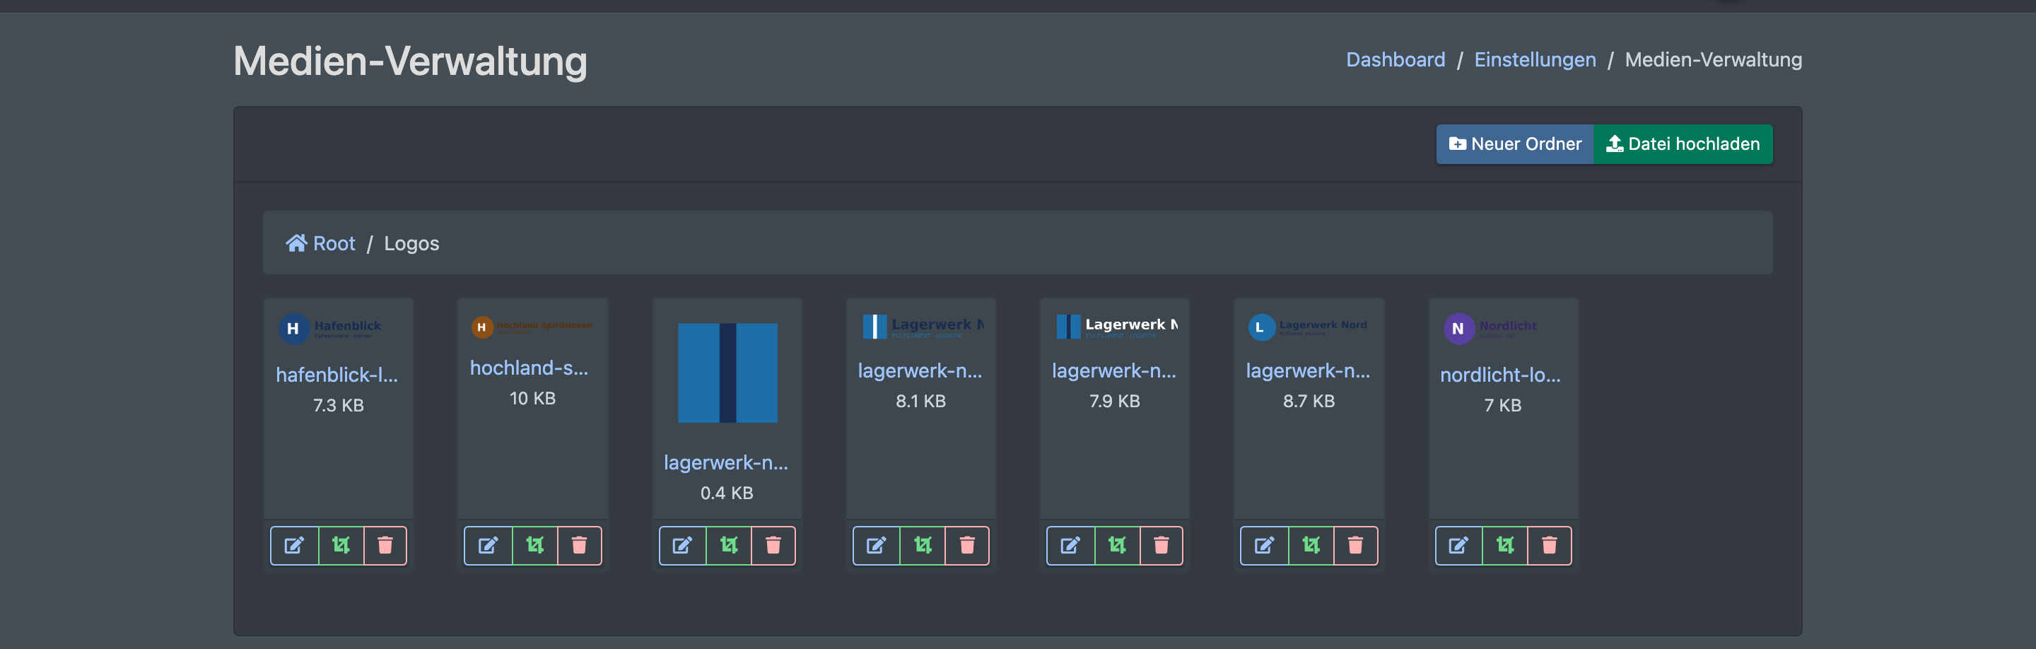Crop the 8.1 KB lagerwerk image
The height and width of the screenshot is (649, 2036).
[923, 546]
